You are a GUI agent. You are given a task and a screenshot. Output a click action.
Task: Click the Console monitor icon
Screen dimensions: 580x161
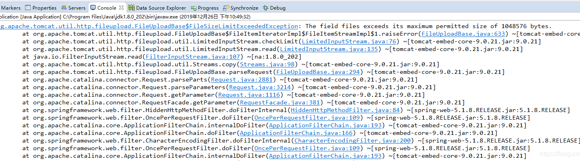click(93, 8)
